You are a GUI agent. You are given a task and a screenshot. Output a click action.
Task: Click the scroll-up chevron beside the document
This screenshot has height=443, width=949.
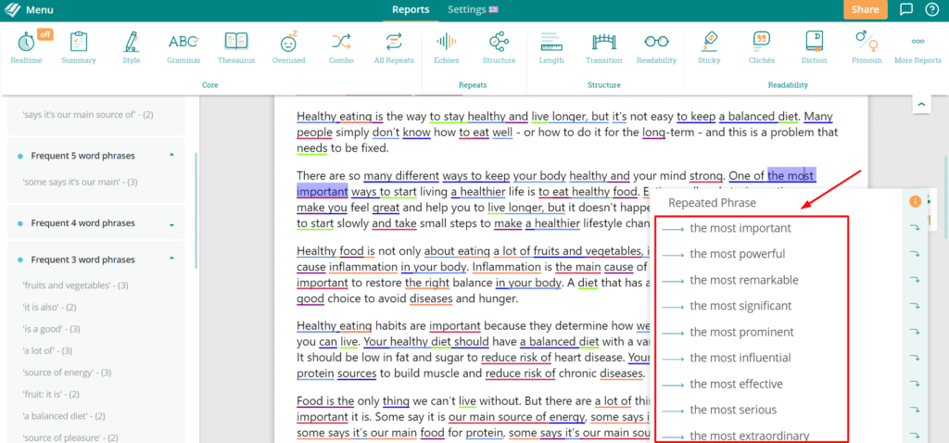(x=921, y=105)
